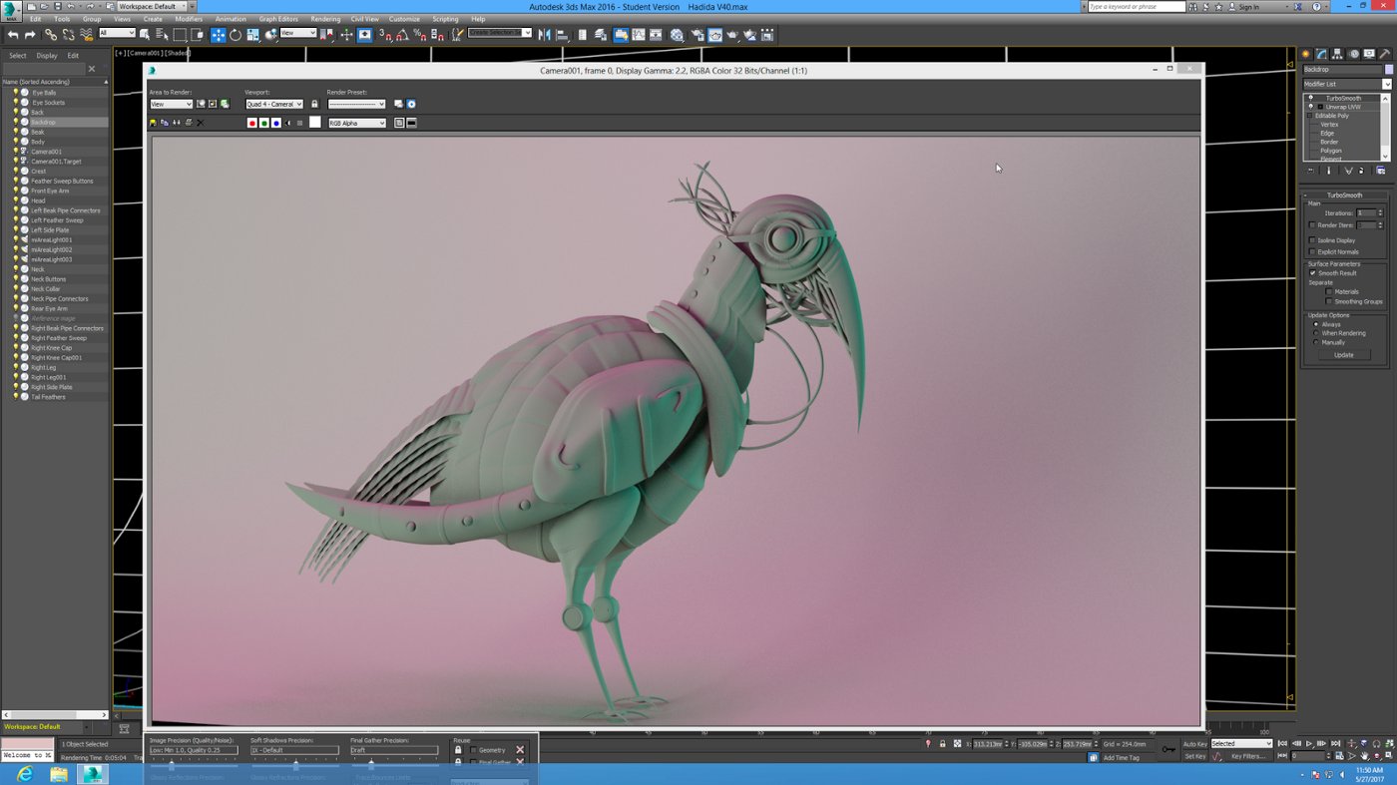Screen dimensions: 1397x785
Task: Toggle the red channel button
Action: [252, 123]
